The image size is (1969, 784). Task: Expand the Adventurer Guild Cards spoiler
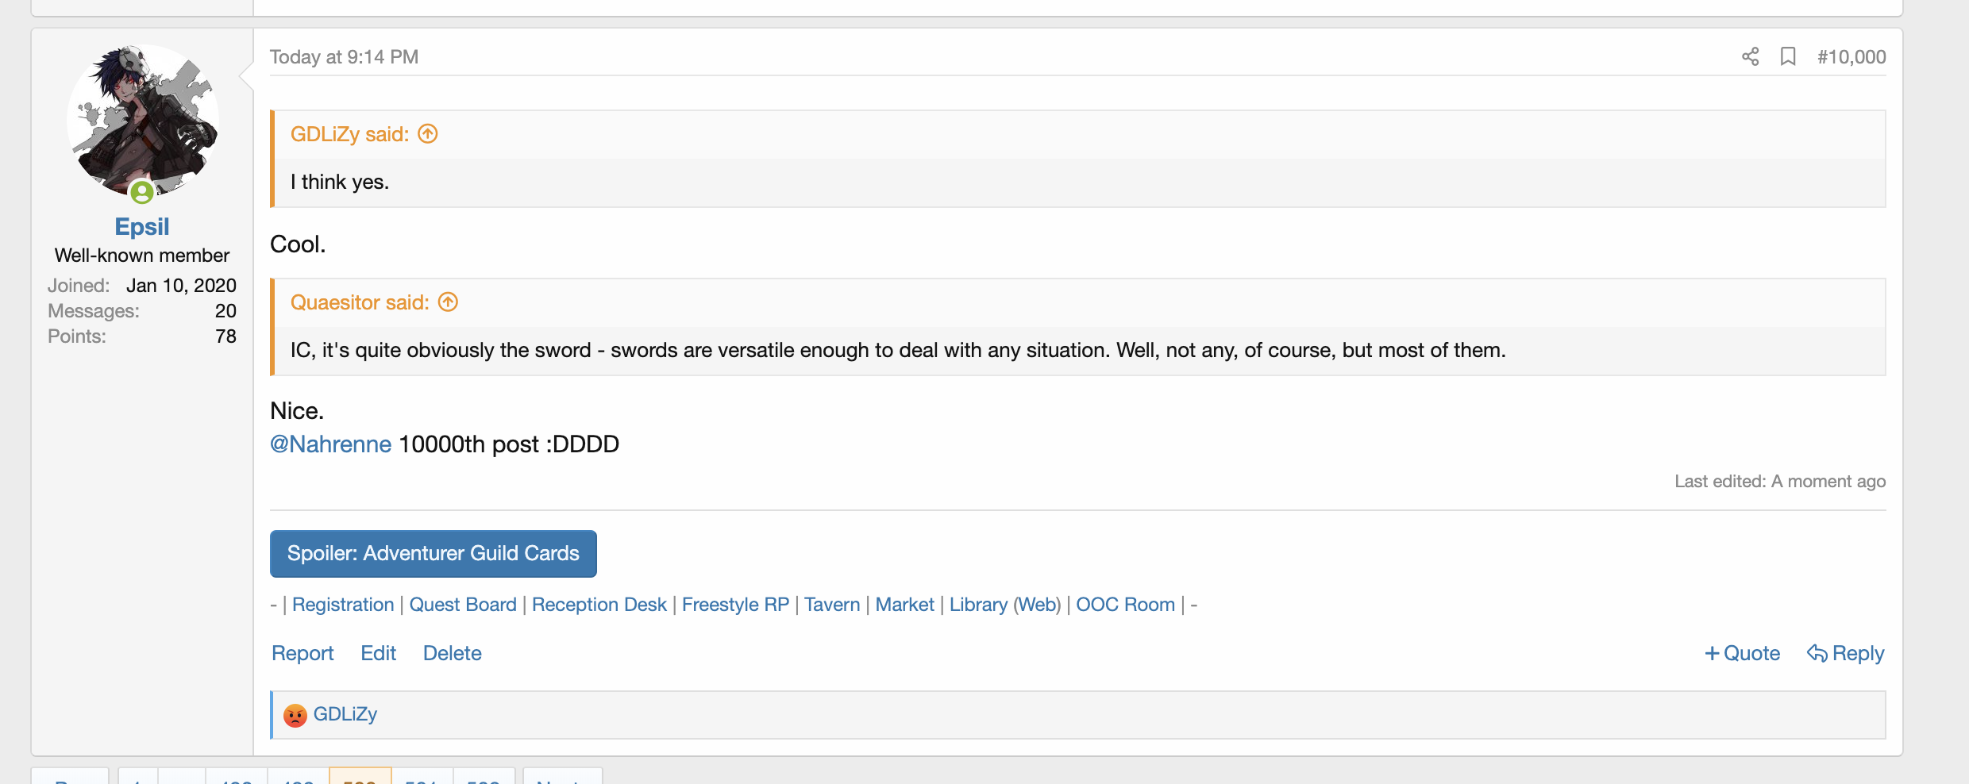coord(433,553)
